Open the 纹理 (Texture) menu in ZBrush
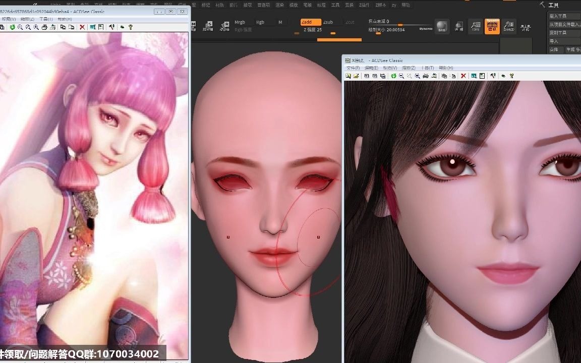Image resolution: width=581 pixels, height=363 pixels. click(322, 5)
